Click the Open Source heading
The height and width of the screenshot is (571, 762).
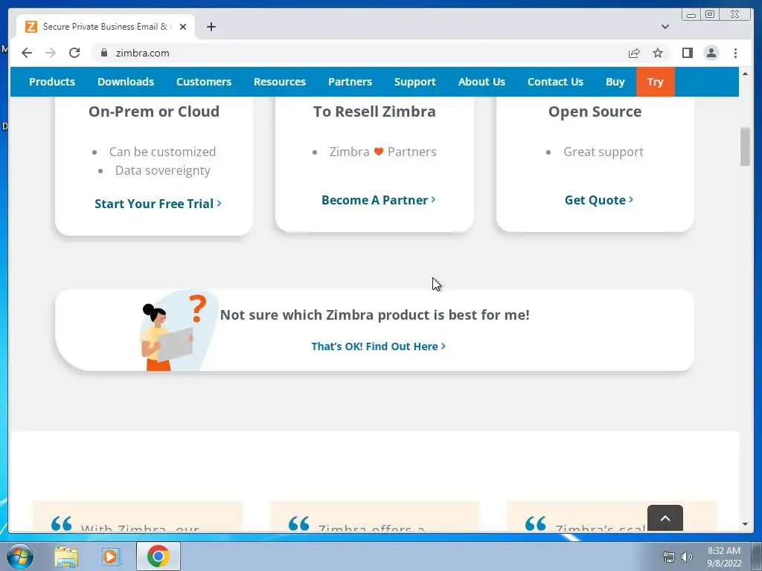point(595,112)
